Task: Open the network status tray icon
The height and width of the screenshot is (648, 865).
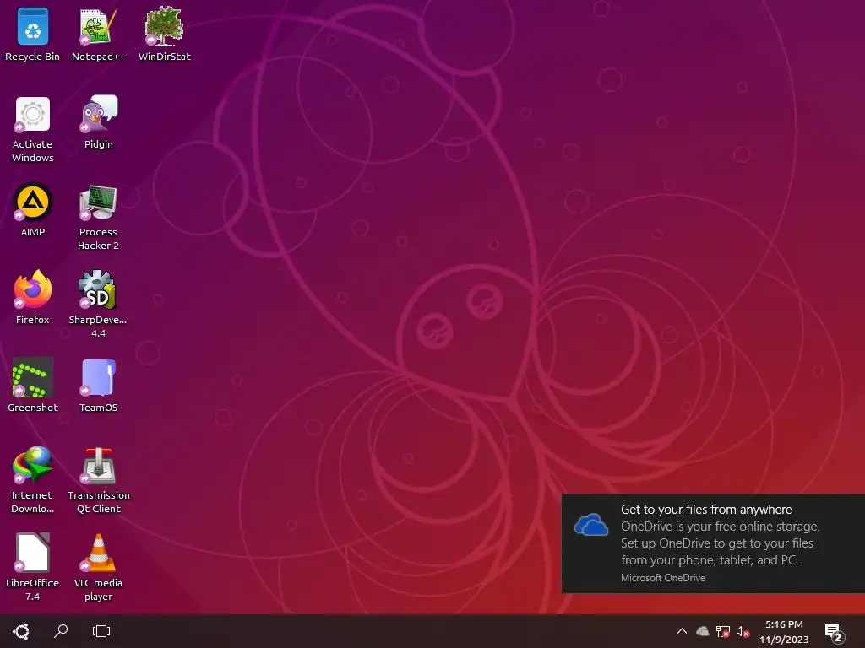Action: [x=723, y=631]
